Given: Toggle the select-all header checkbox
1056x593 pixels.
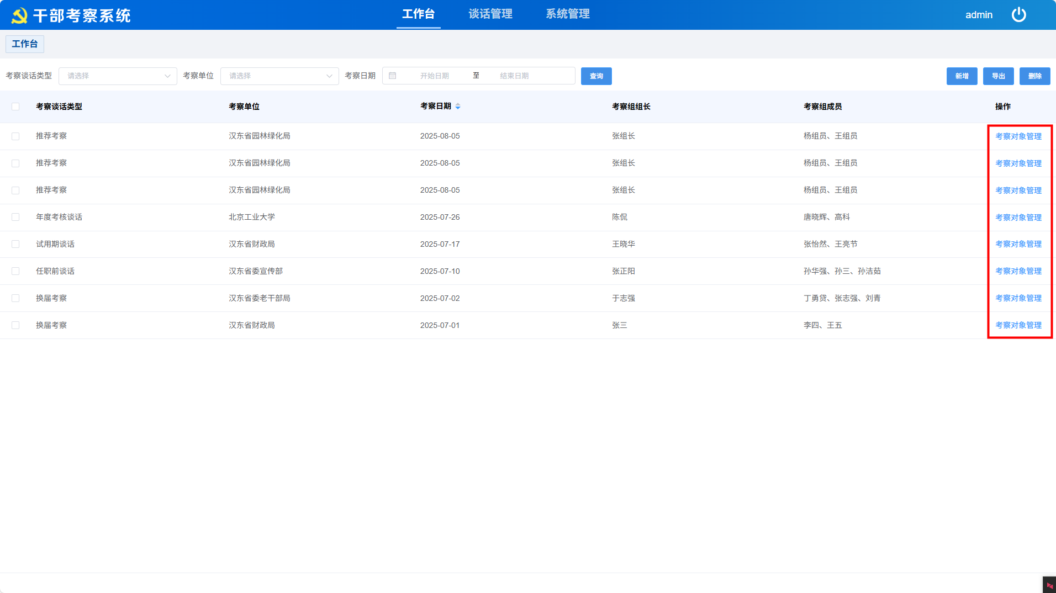Looking at the screenshot, I should click(x=15, y=107).
